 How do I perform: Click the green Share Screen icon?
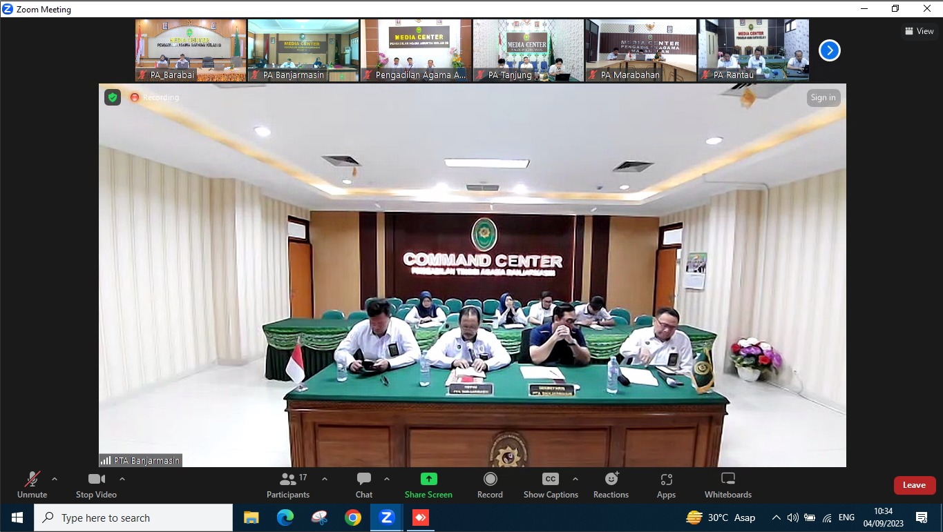pos(428,480)
